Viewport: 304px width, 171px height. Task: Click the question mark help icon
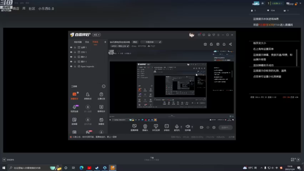(x=268, y=3)
